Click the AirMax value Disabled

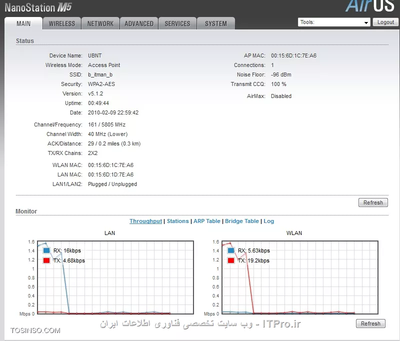[x=281, y=96]
